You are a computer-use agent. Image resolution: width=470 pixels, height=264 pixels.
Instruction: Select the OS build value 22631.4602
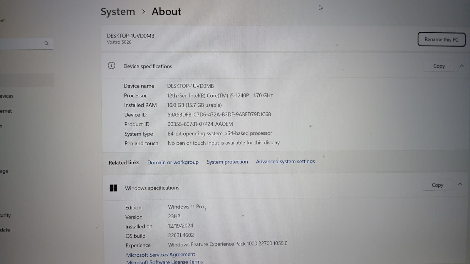(x=181, y=235)
